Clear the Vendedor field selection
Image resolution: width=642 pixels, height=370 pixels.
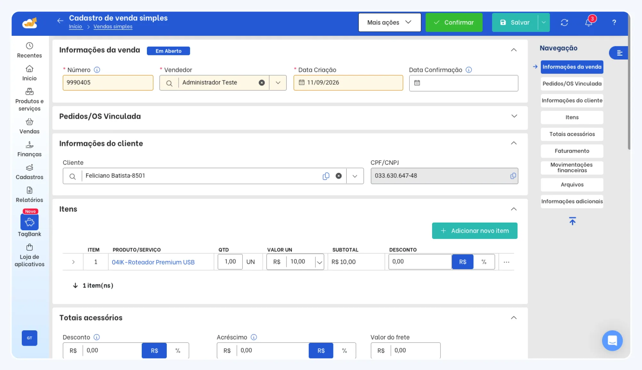click(x=261, y=83)
